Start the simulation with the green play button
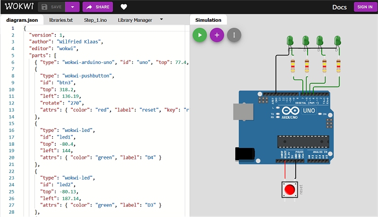This screenshot has width=378, height=217. pyautogui.click(x=199, y=35)
